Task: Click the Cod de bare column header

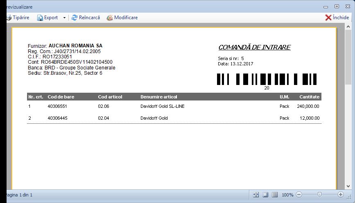Action: click(61, 97)
